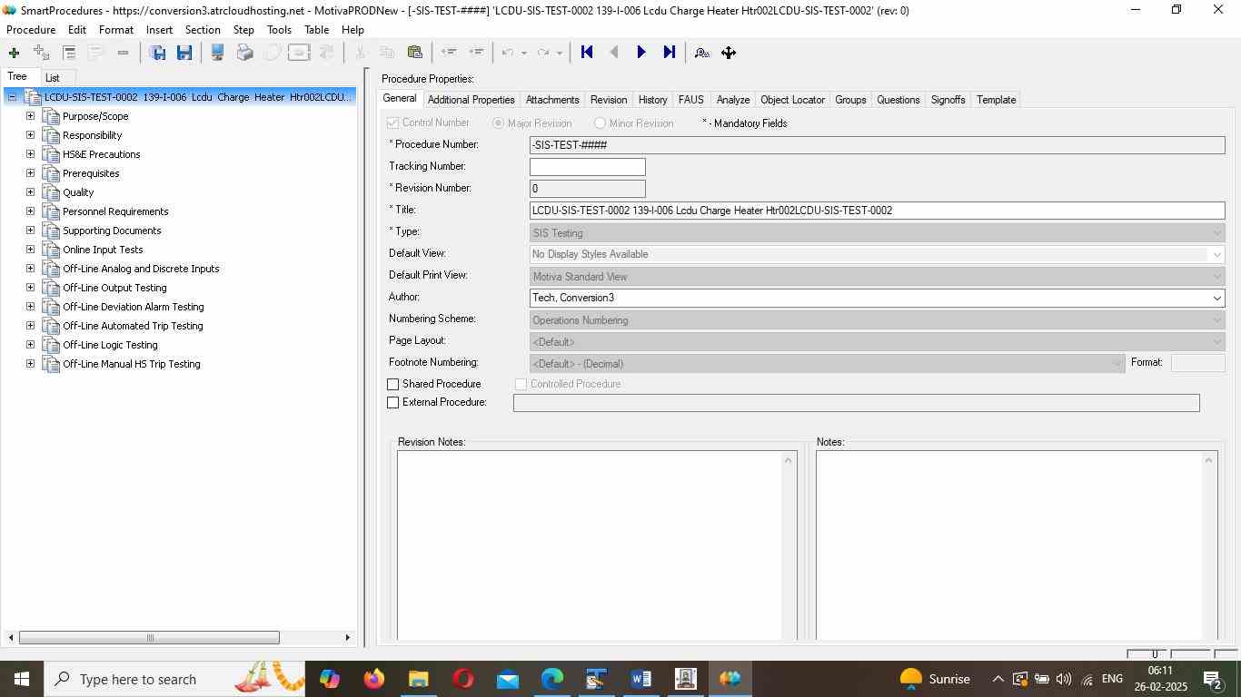Switch to the Signoffs tab
Viewport: 1241px width, 697px height.
pyautogui.click(x=948, y=100)
